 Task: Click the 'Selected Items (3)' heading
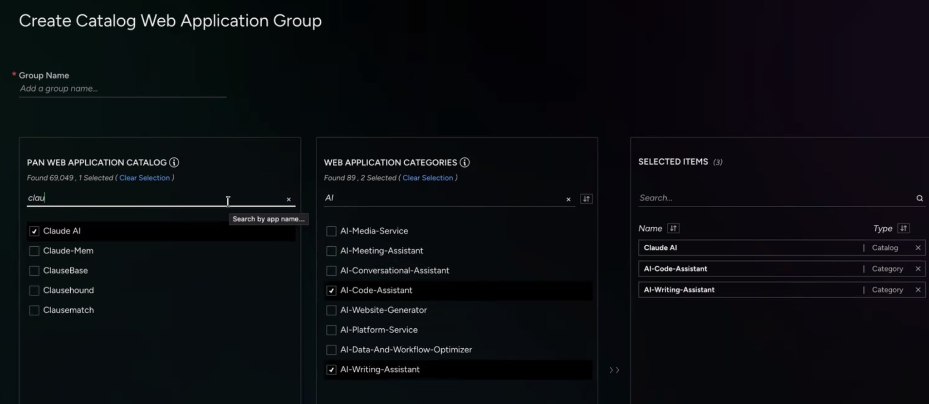680,162
